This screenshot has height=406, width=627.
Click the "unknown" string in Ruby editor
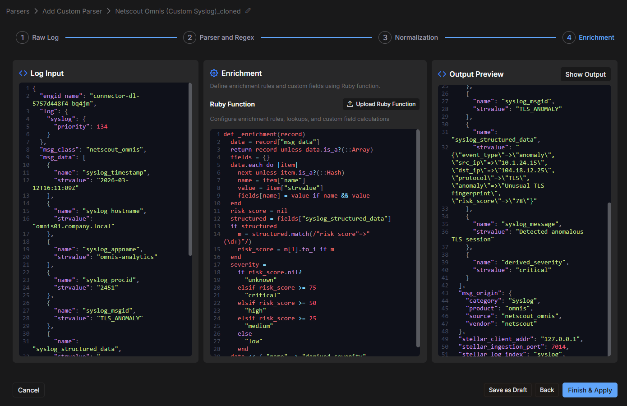point(261,280)
